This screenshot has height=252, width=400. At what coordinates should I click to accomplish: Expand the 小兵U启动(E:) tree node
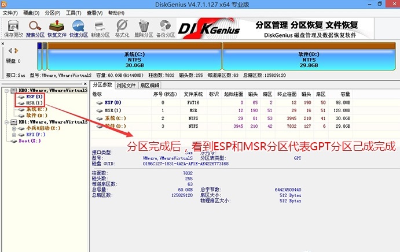tap(14, 128)
